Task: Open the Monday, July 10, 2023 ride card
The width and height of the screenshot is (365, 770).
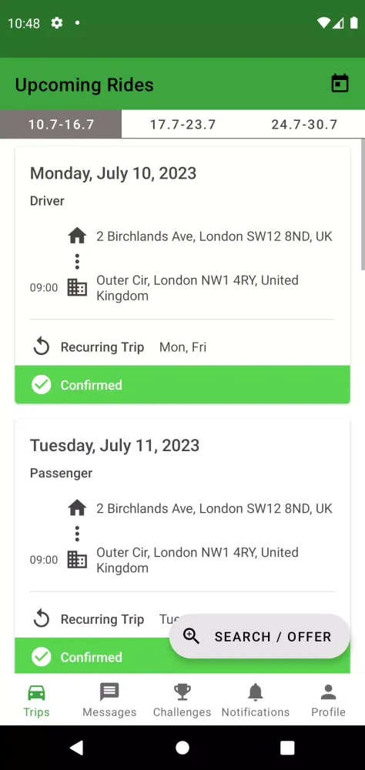Action: click(x=182, y=275)
